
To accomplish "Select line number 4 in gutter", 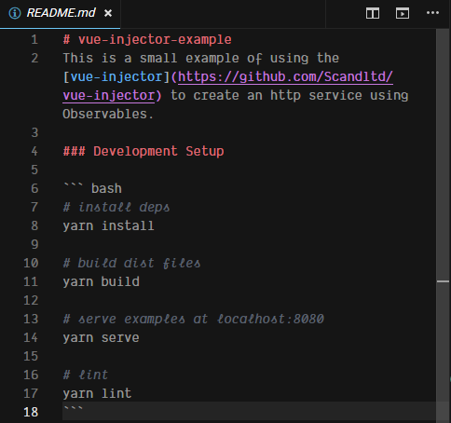I will click(34, 151).
